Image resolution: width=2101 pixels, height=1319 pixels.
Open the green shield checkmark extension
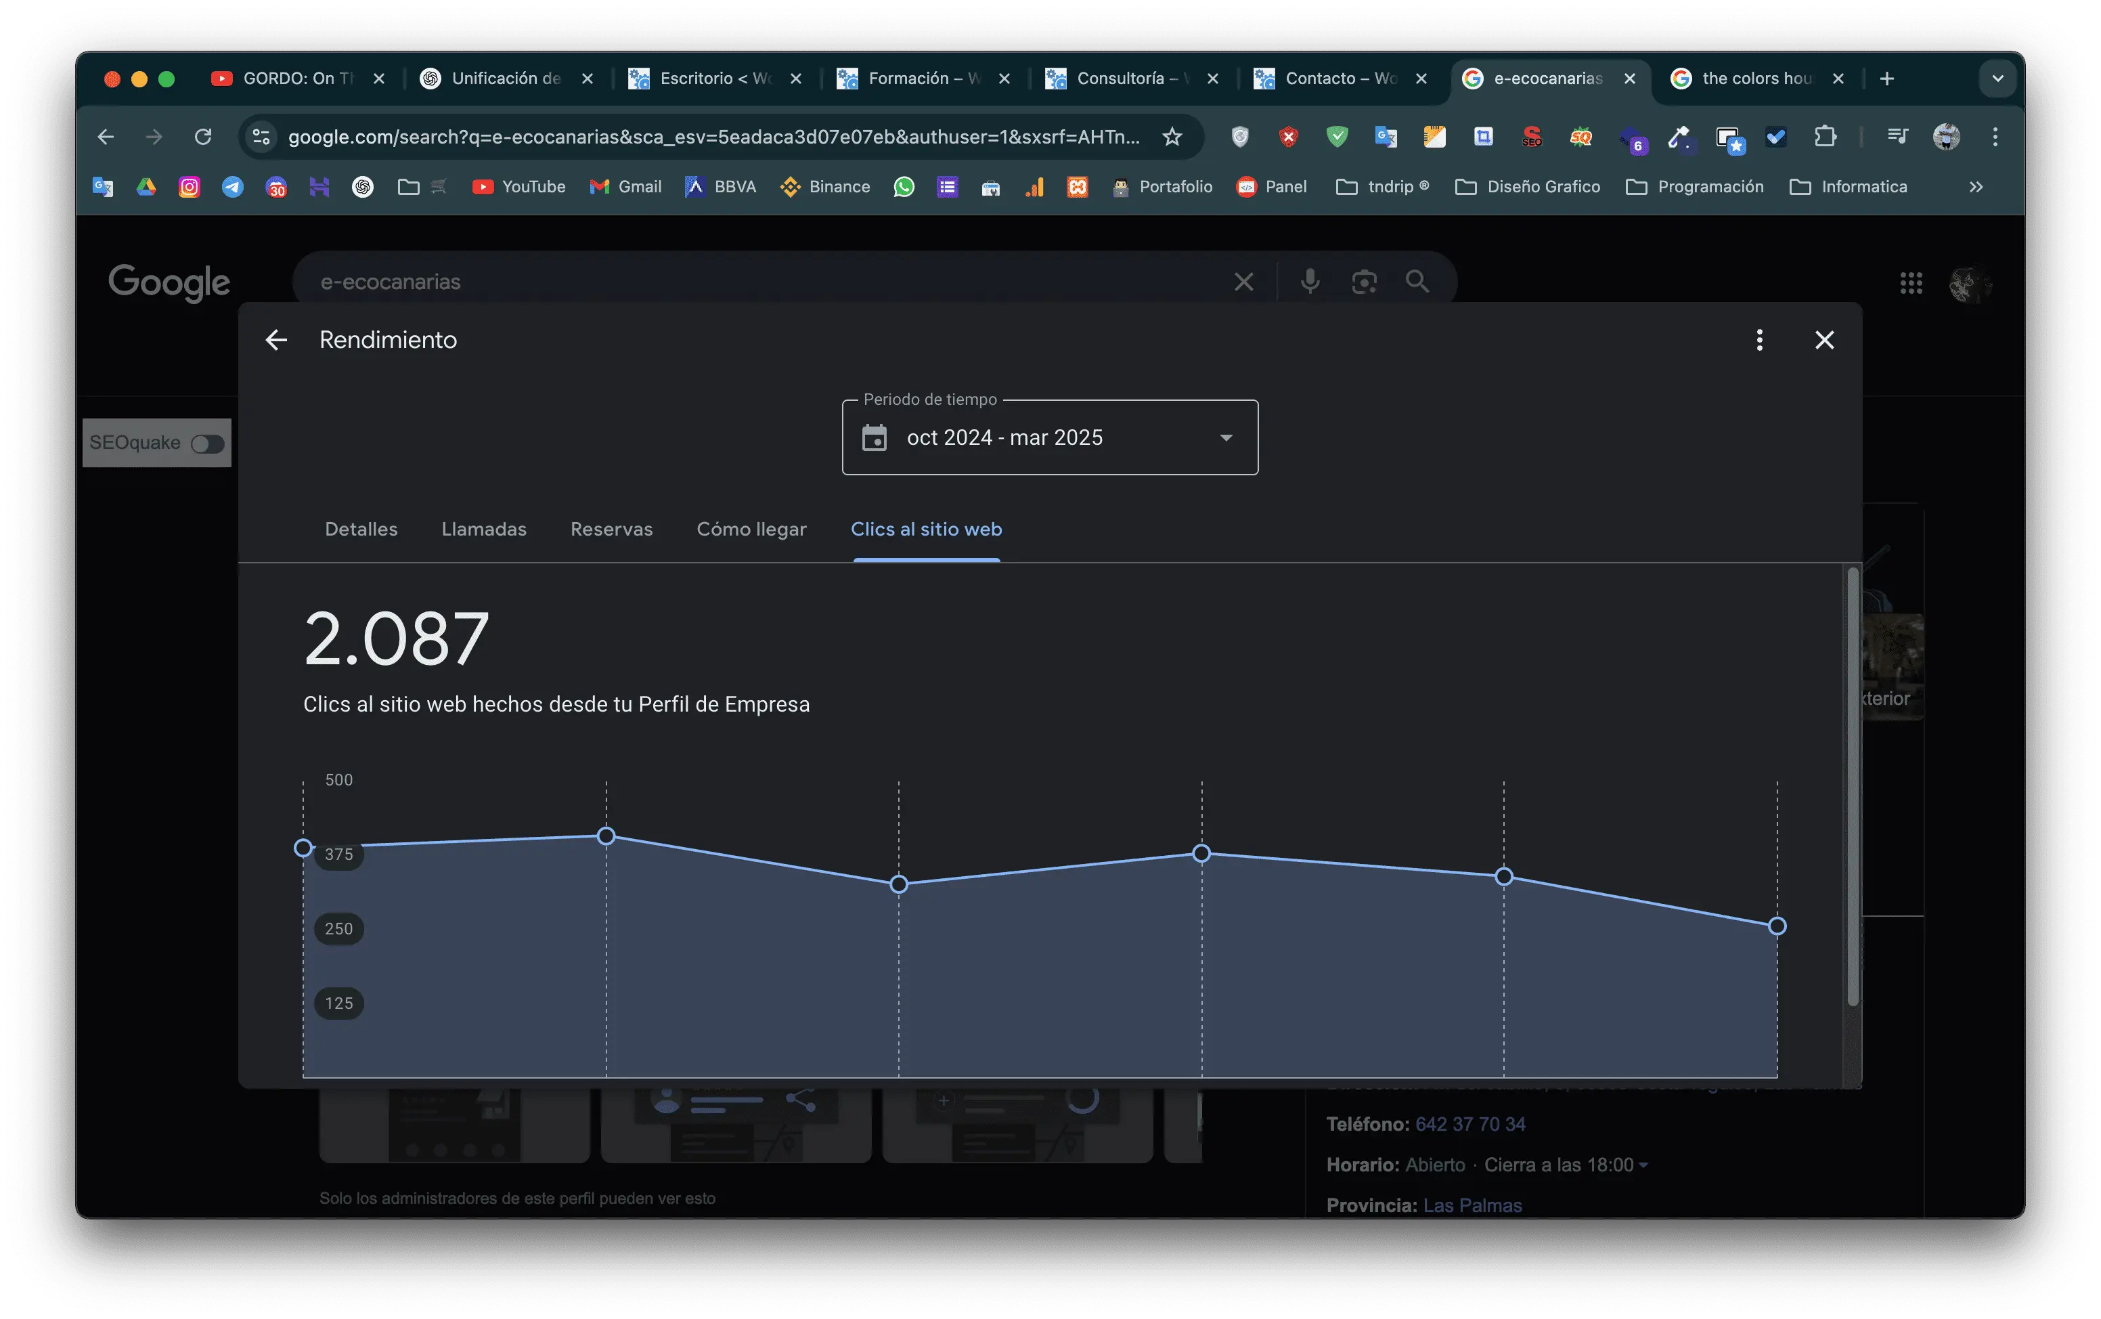1336,137
